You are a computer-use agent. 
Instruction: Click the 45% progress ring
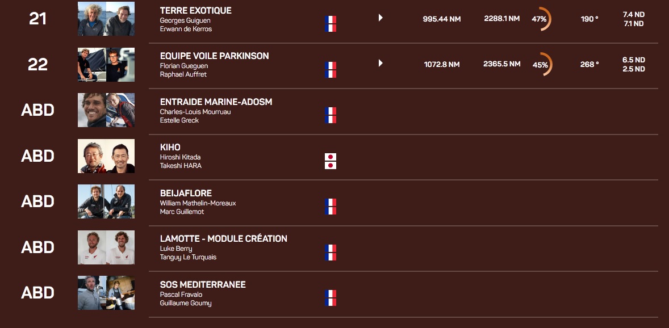541,65
